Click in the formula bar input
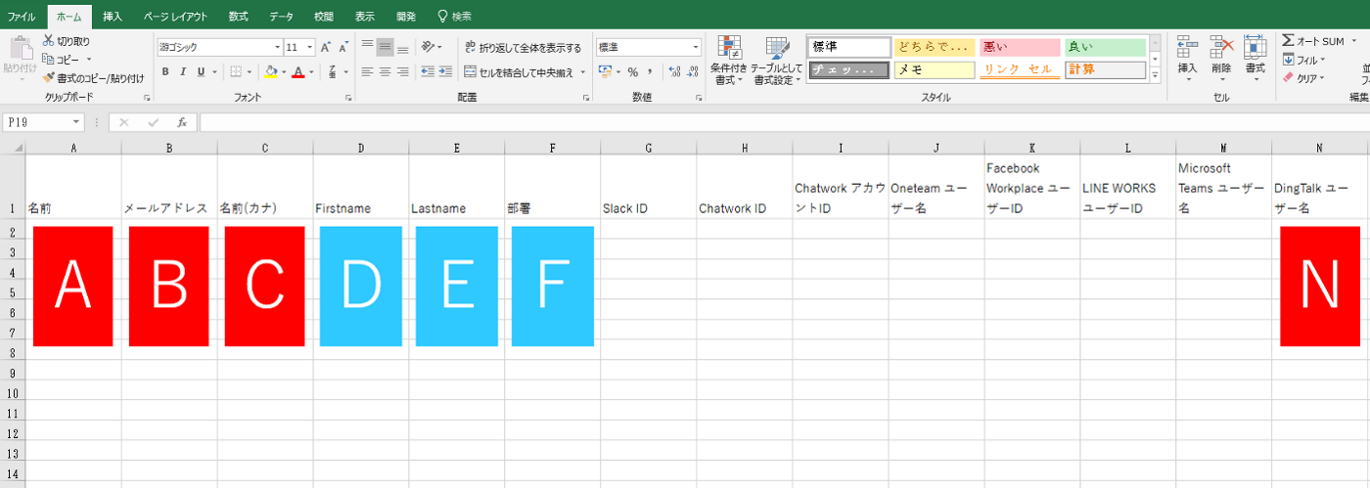Image resolution: width=1370 pixels, height=488 pixels. tap(783, 122)
